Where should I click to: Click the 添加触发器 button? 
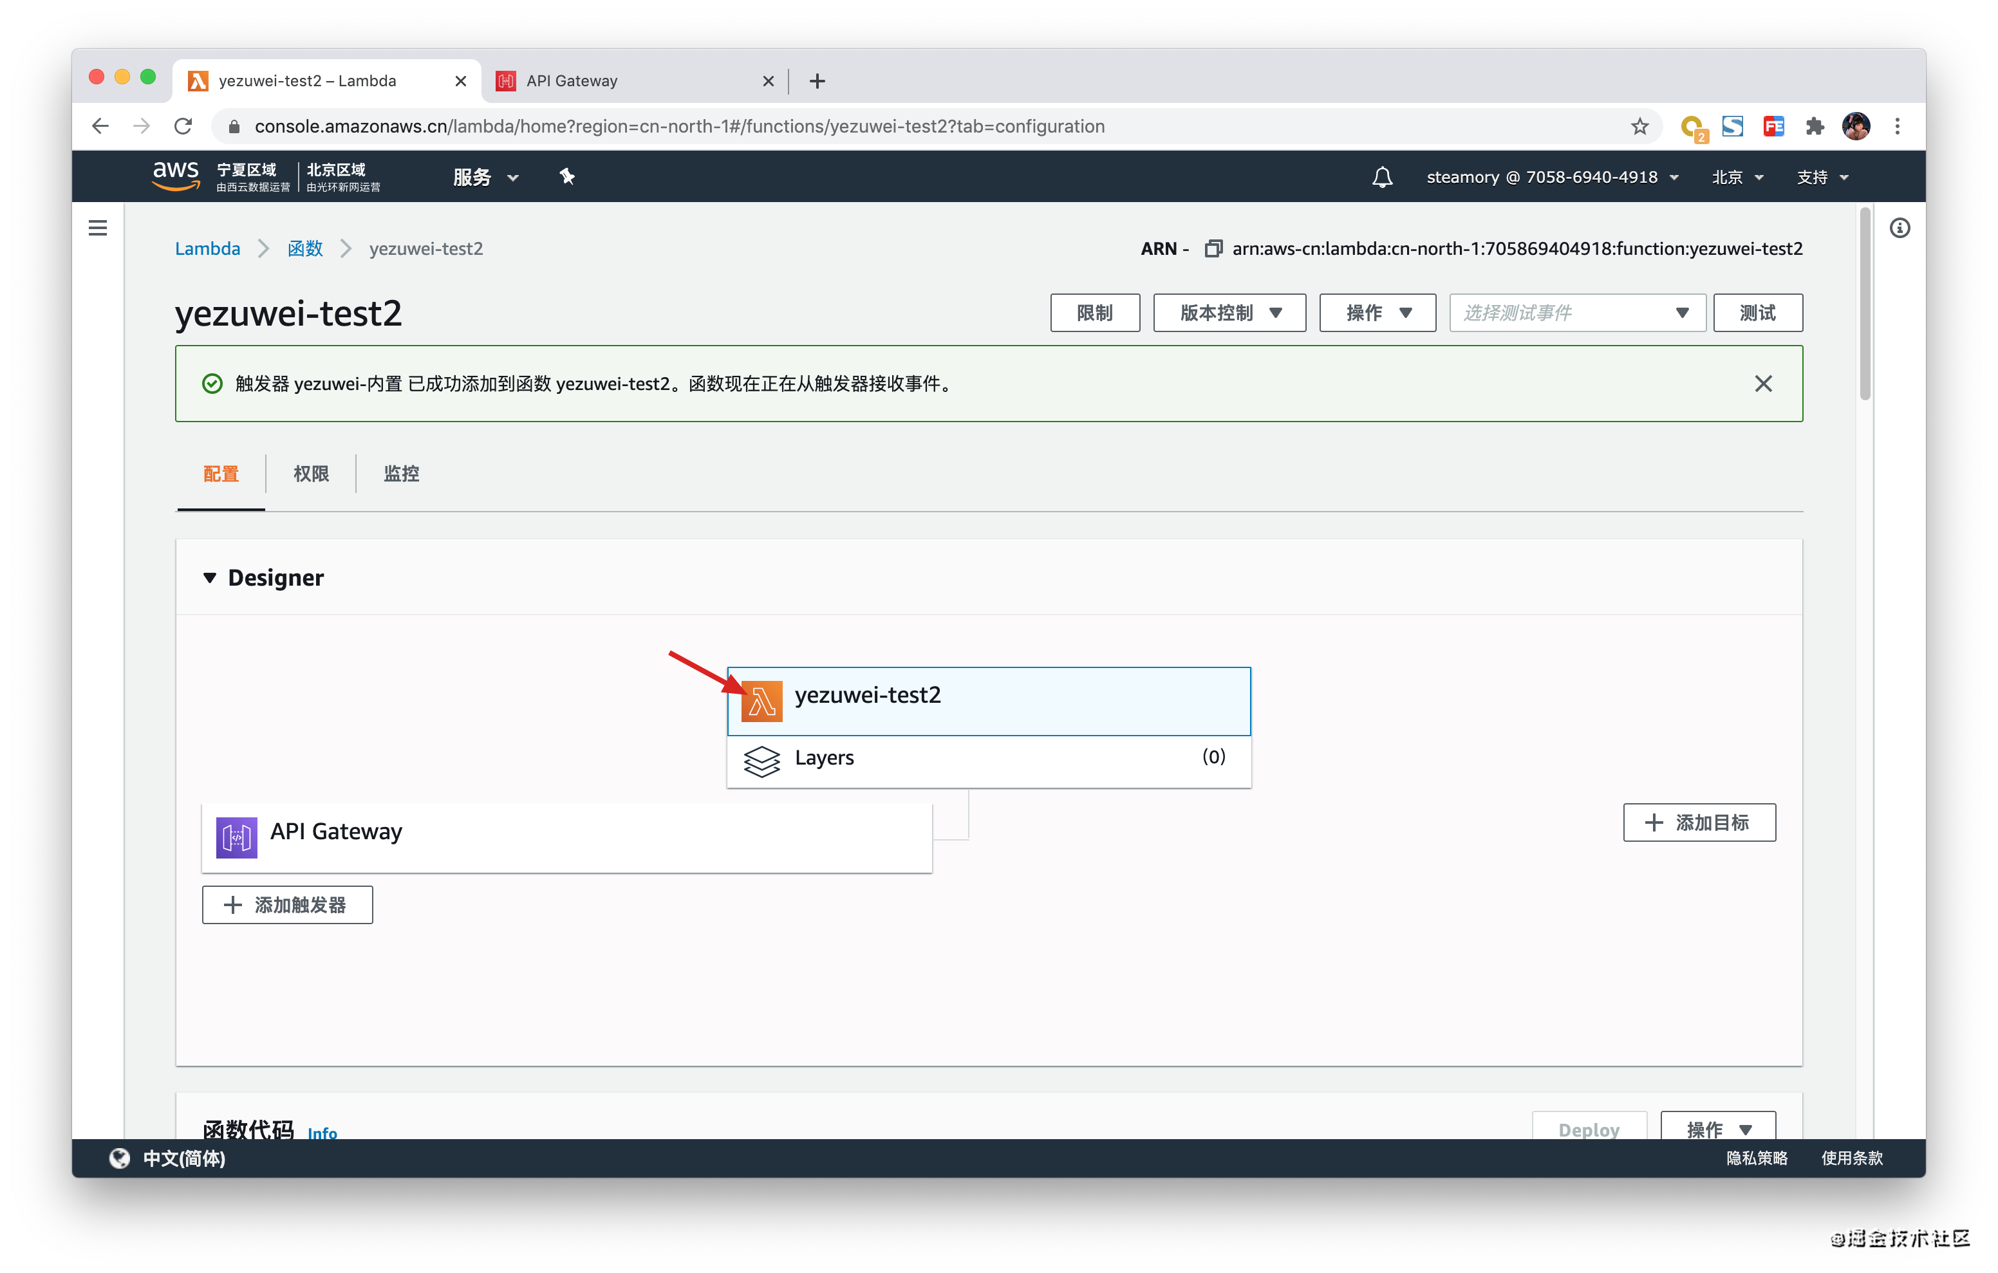click(x=287, y=904)
